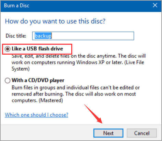Click the 'Disc title:' label
This screenshot has height=141, width=162.
pyautogui.click(x=16, y=36)
